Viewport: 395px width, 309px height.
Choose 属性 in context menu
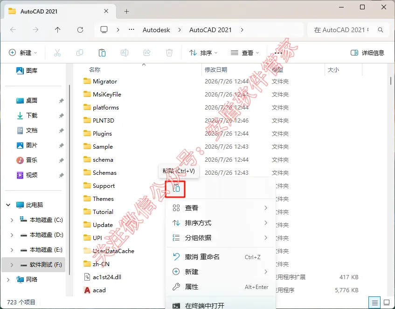tap(220, 287)
